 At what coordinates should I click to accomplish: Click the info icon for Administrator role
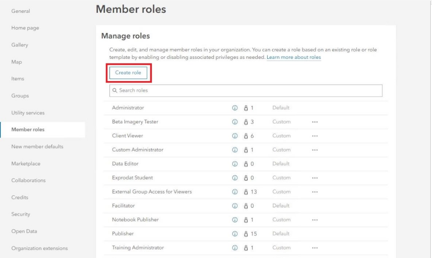click(235, 108)
